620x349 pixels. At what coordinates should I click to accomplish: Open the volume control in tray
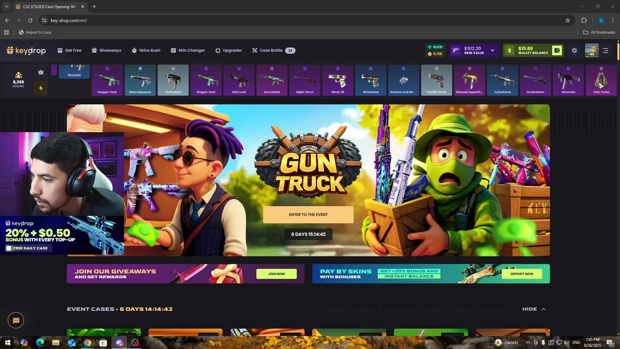click(x=566, y=343)
